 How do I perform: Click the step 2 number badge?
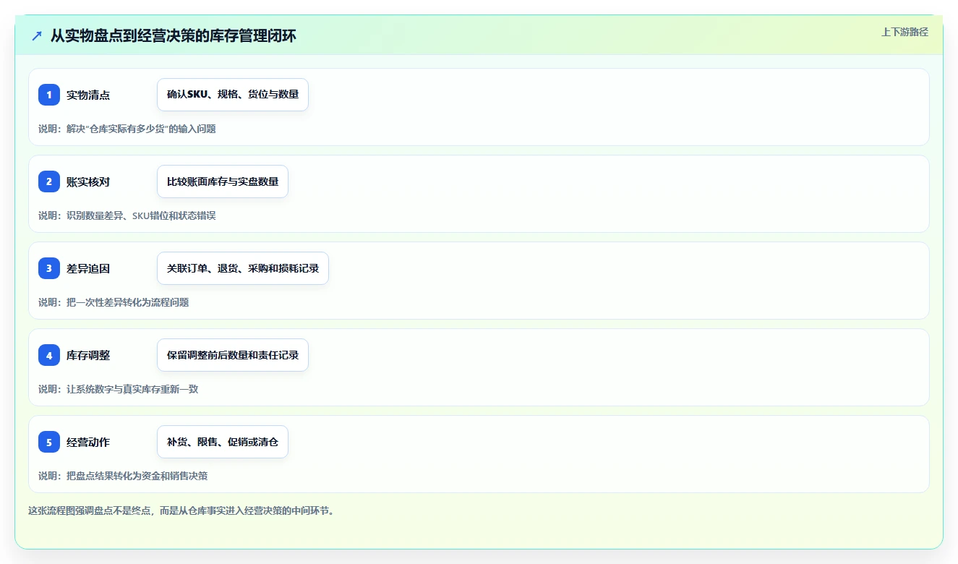pyautogui.click(x=49, y=181)
